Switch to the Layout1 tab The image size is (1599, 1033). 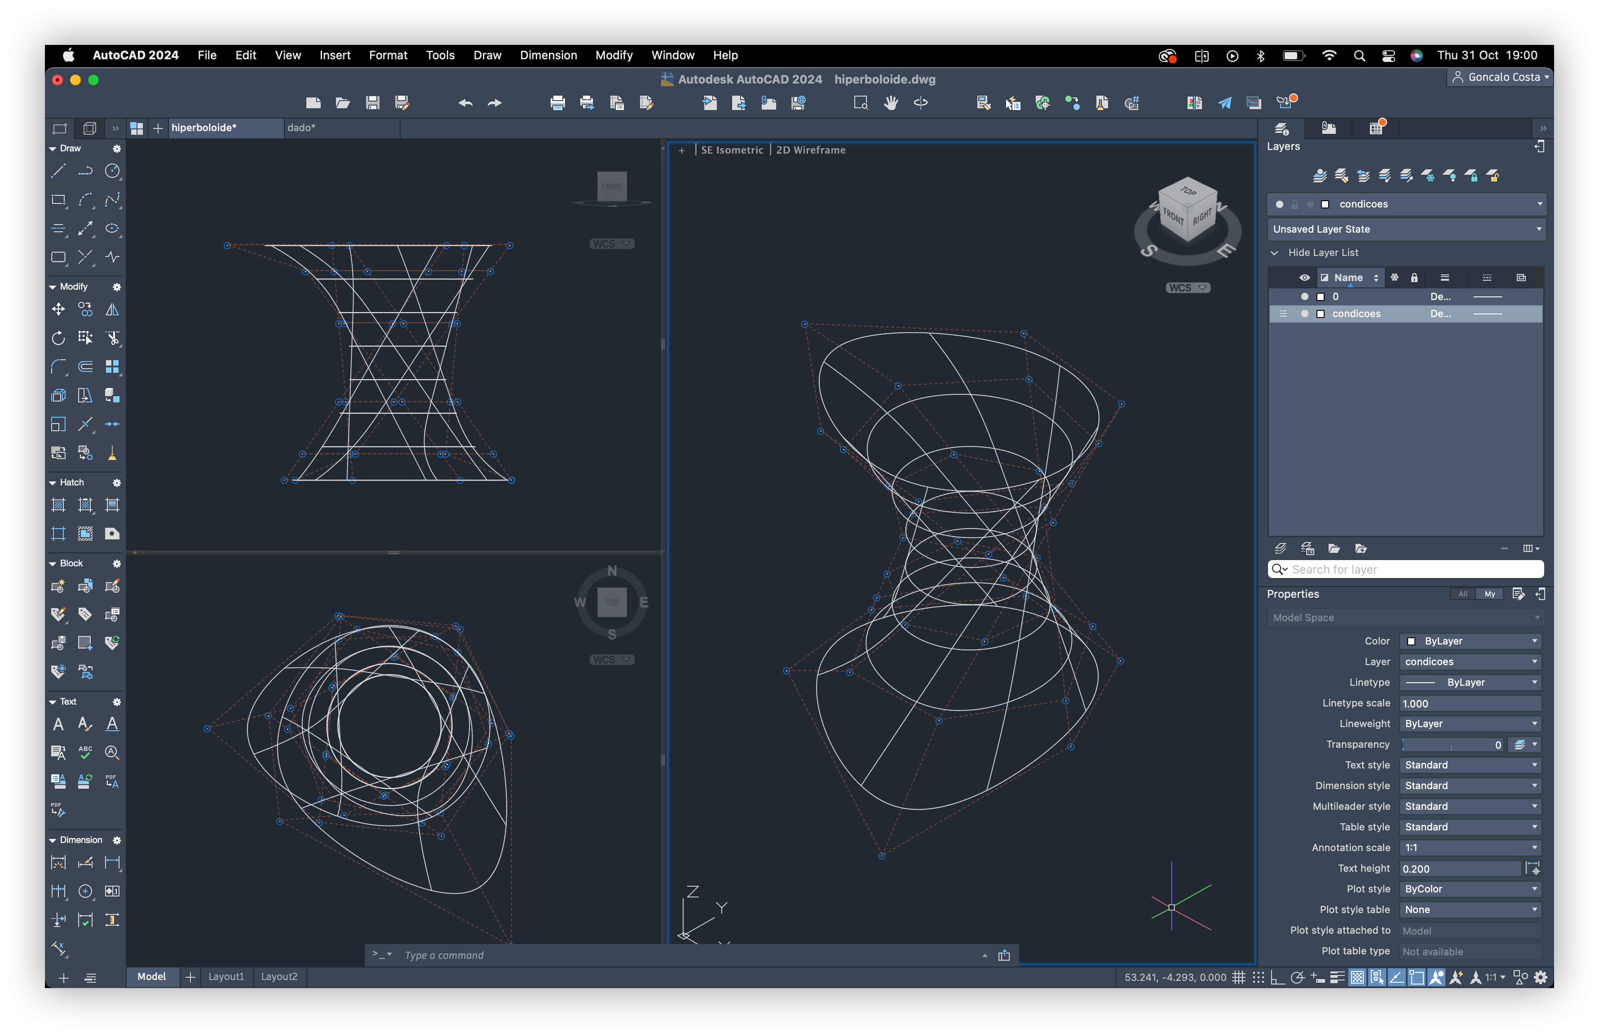[x=226, y=977]
